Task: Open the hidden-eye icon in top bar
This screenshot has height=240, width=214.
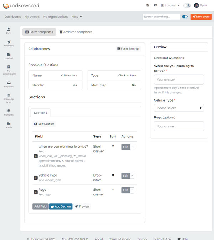Action: point(147,5)
